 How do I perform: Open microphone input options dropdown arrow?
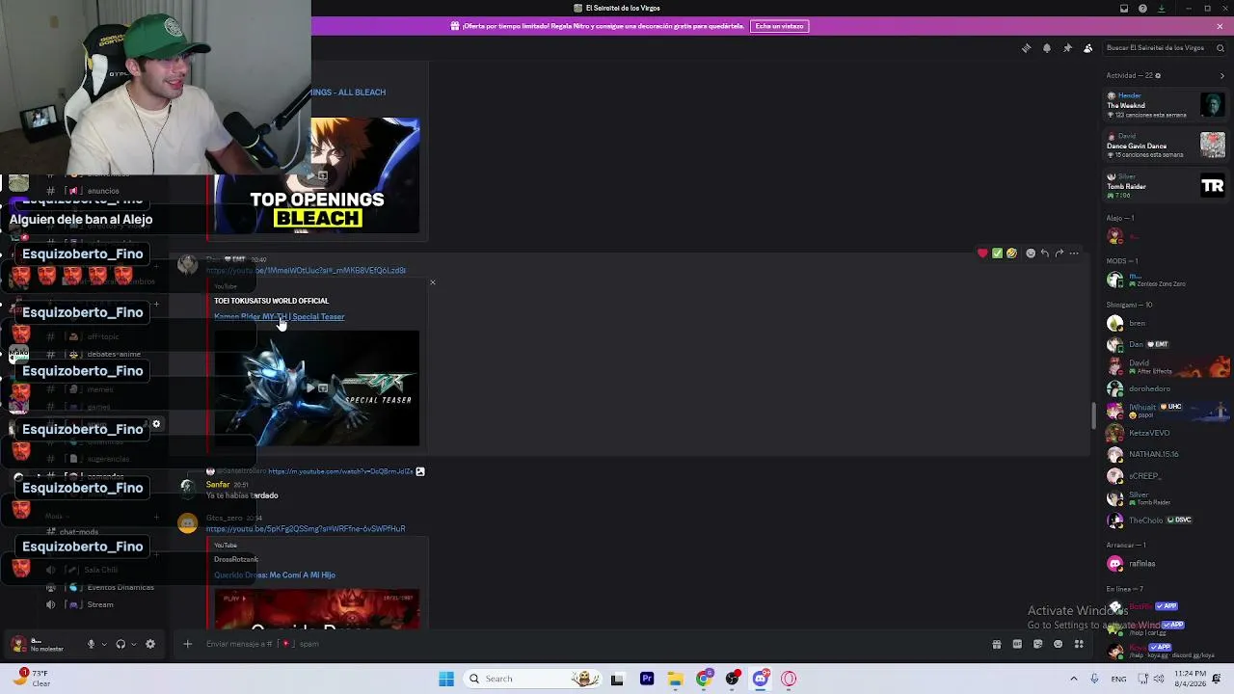tap(104, 644)
